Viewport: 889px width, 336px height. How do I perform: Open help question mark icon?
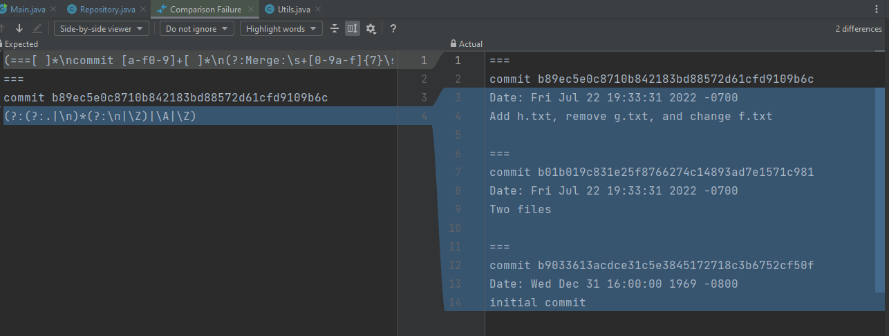click(x=393, y=28)
